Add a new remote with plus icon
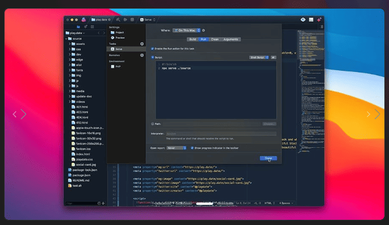The image size is (389, 225). [142, 55]
